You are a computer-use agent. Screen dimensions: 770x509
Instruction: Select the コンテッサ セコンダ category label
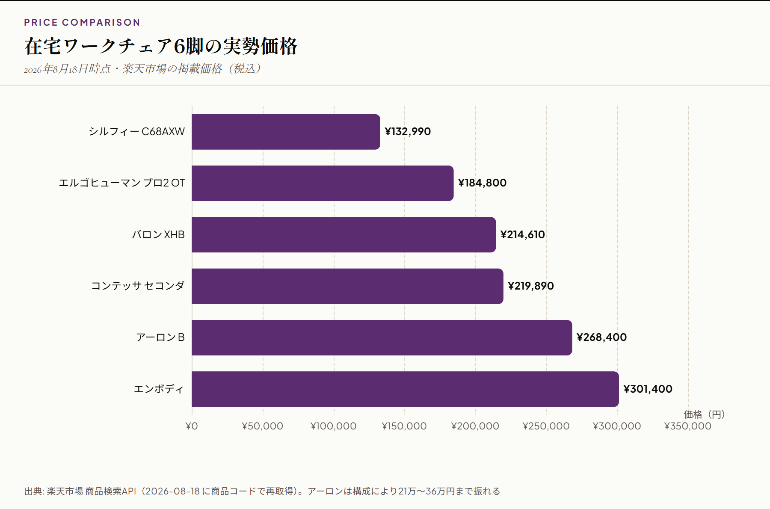click(138, 286)
